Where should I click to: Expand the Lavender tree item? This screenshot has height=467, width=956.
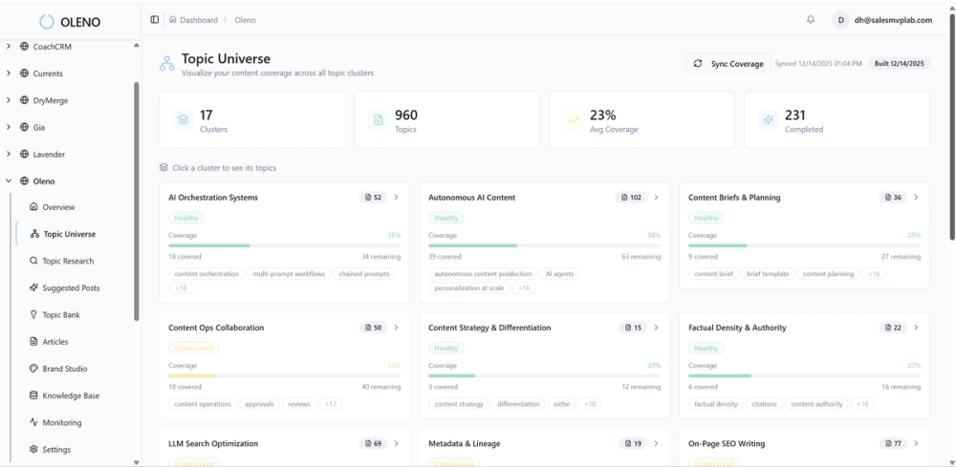9,154
